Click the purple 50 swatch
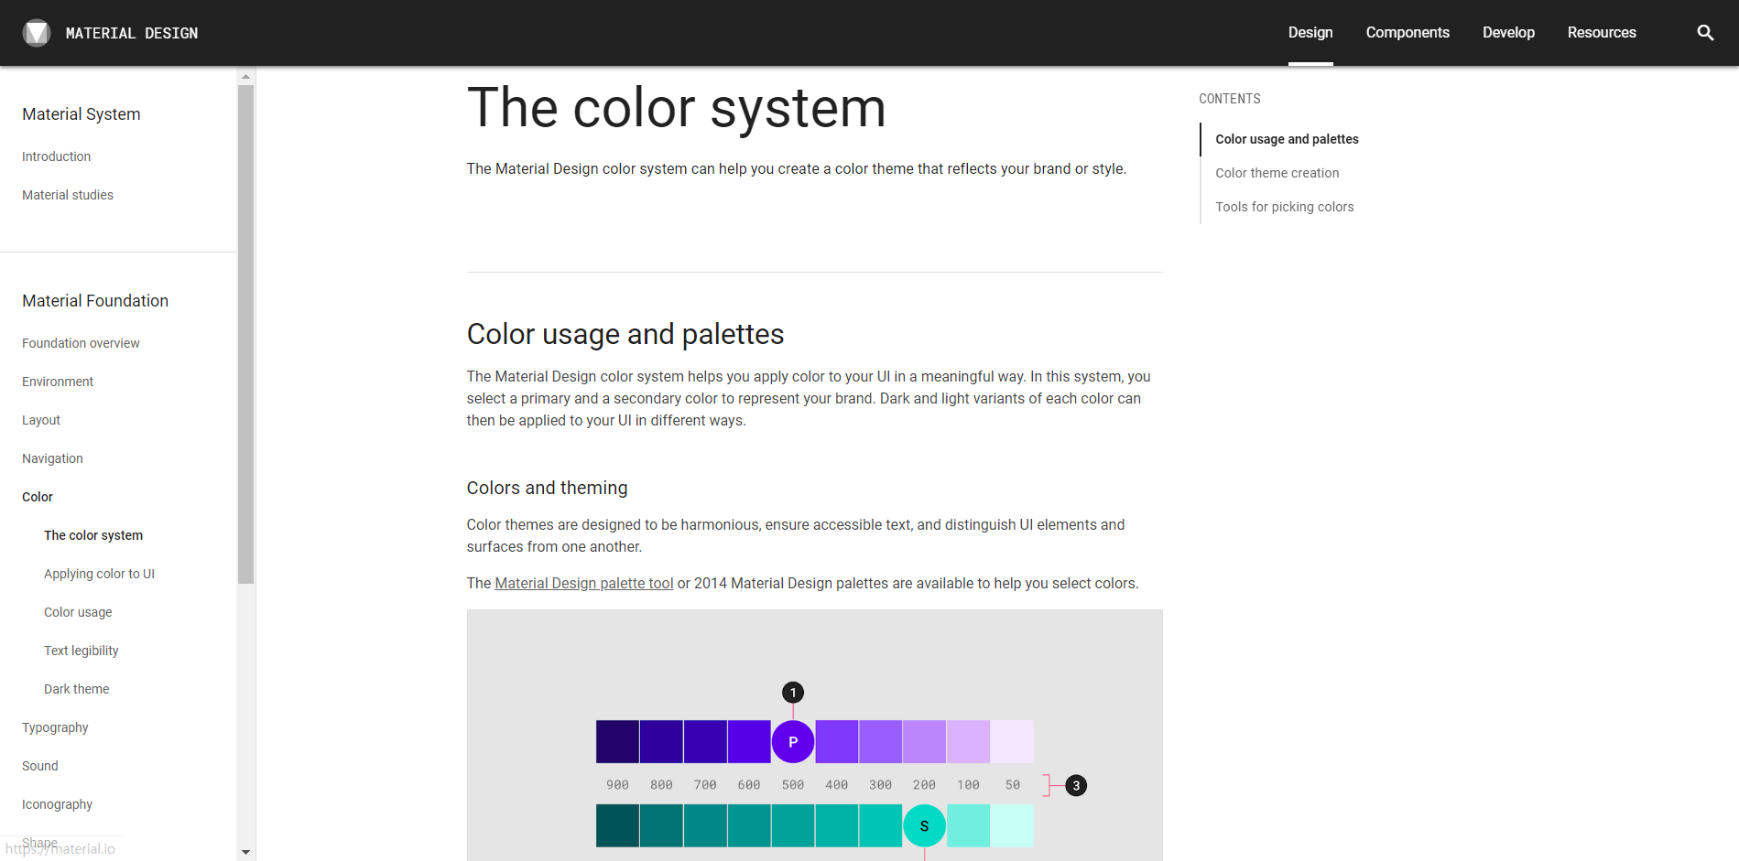Viewport: 1739px width, 861px height. (1012, 741)
